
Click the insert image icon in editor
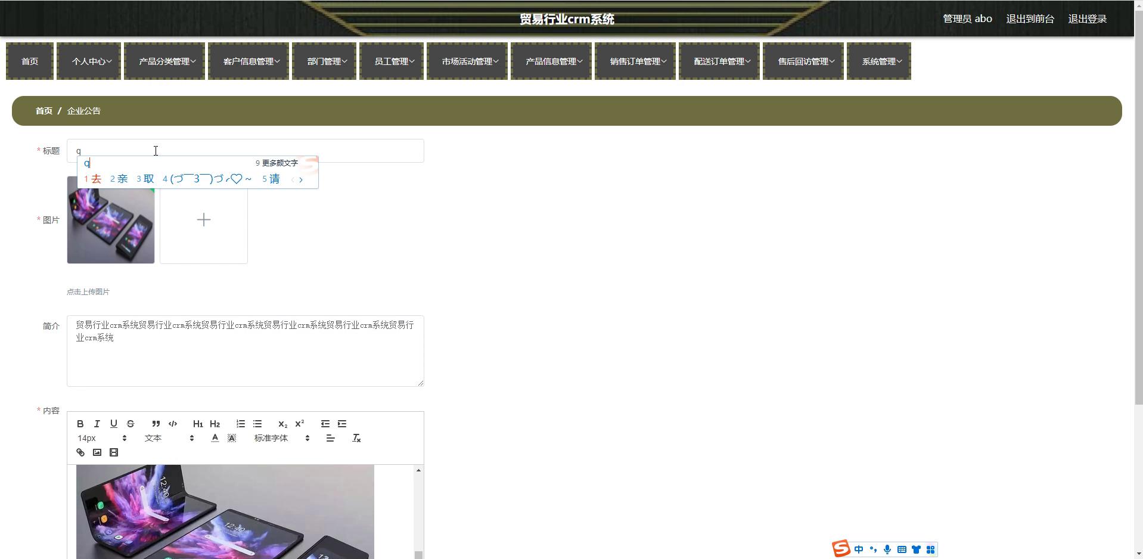pos(97,452)
